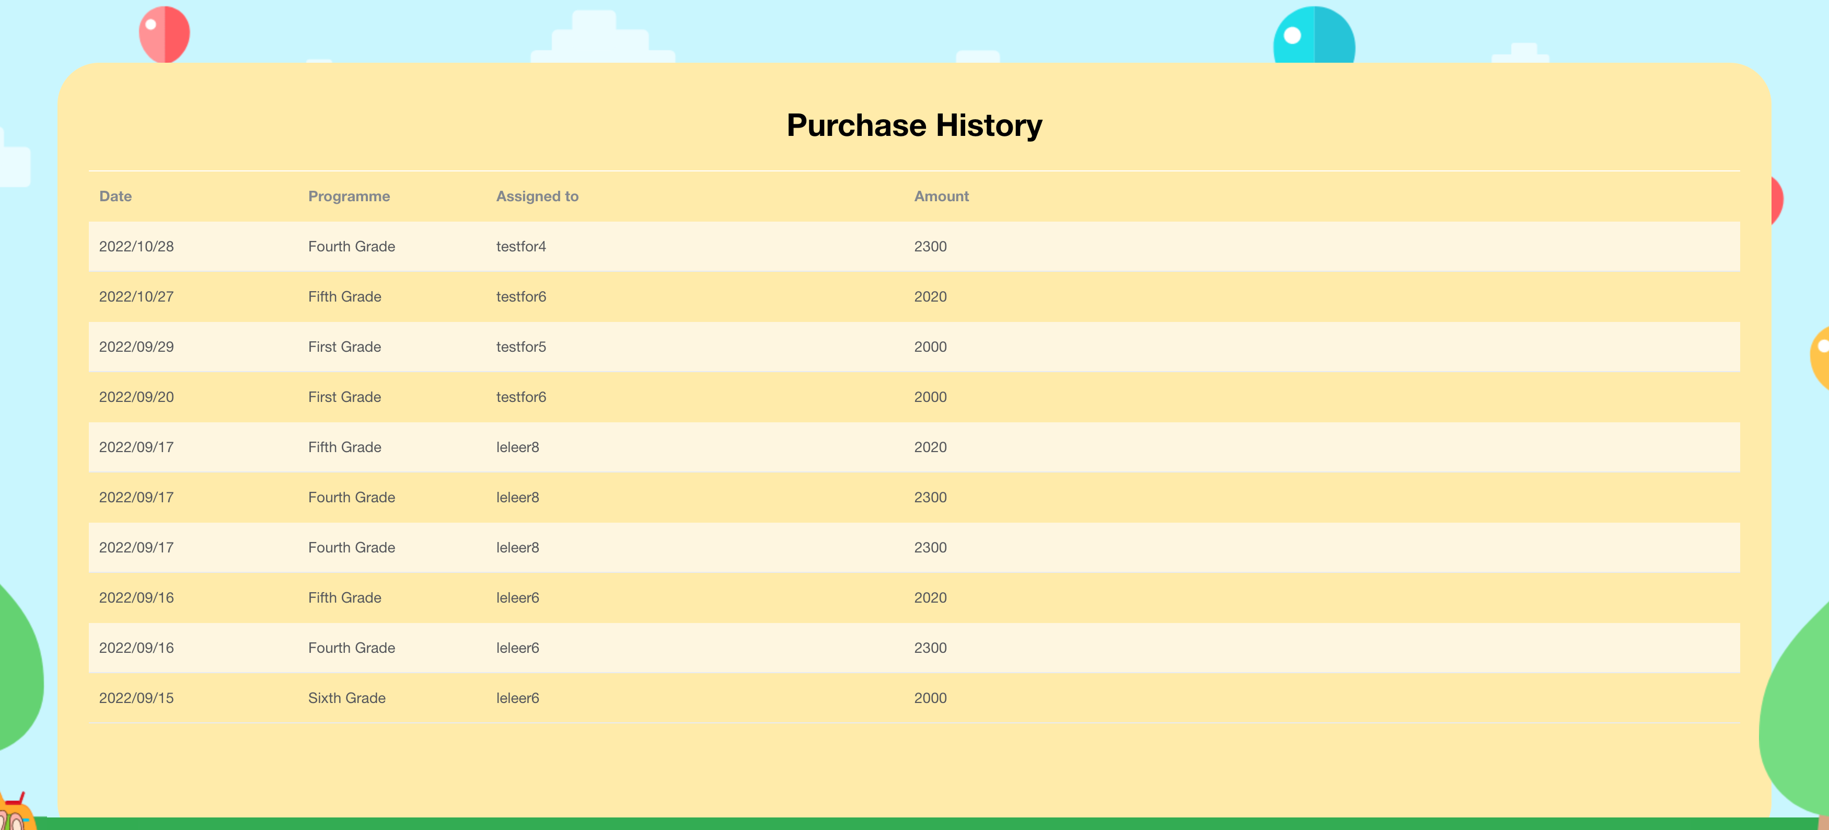
Task: Click testfor6 in the 2022/10/27 row
Action: (x=521, y=297)
